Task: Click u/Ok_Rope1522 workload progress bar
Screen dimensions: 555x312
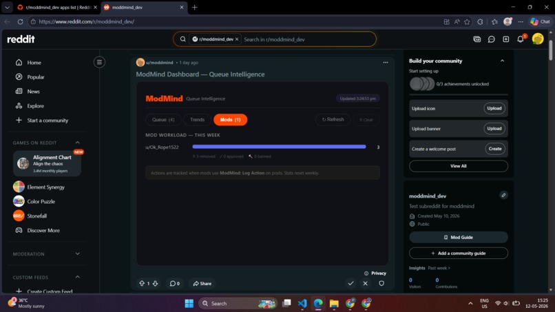Action: coord(279,147)
